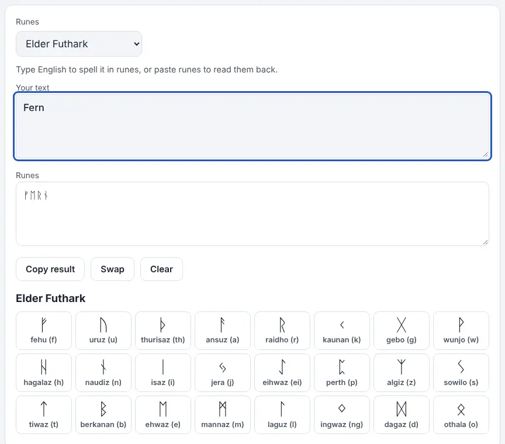
Task: Select the eihwaz (ei) rune tile
Action: [x=282, y=373]
